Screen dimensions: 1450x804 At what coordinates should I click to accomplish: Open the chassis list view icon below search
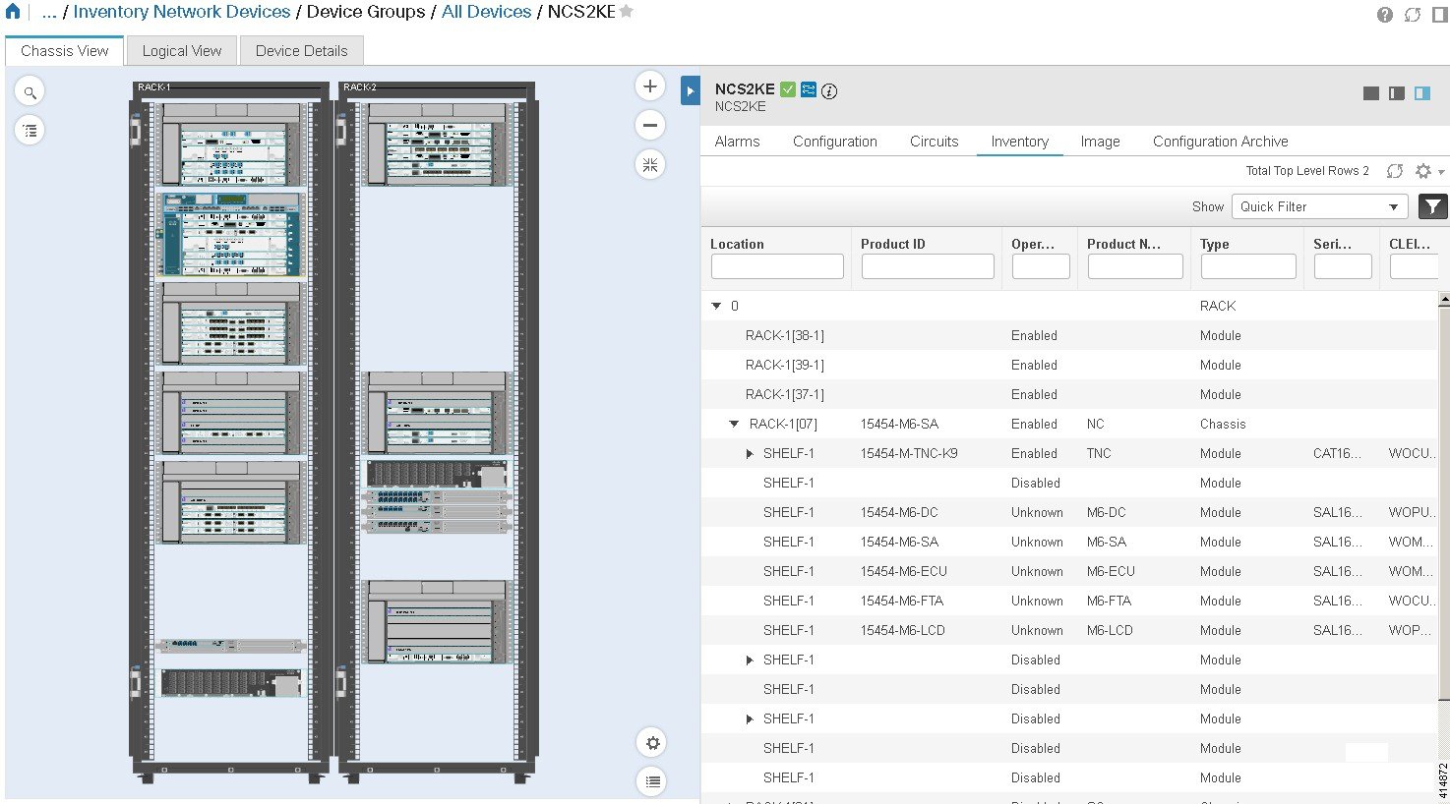pos(30,130)
